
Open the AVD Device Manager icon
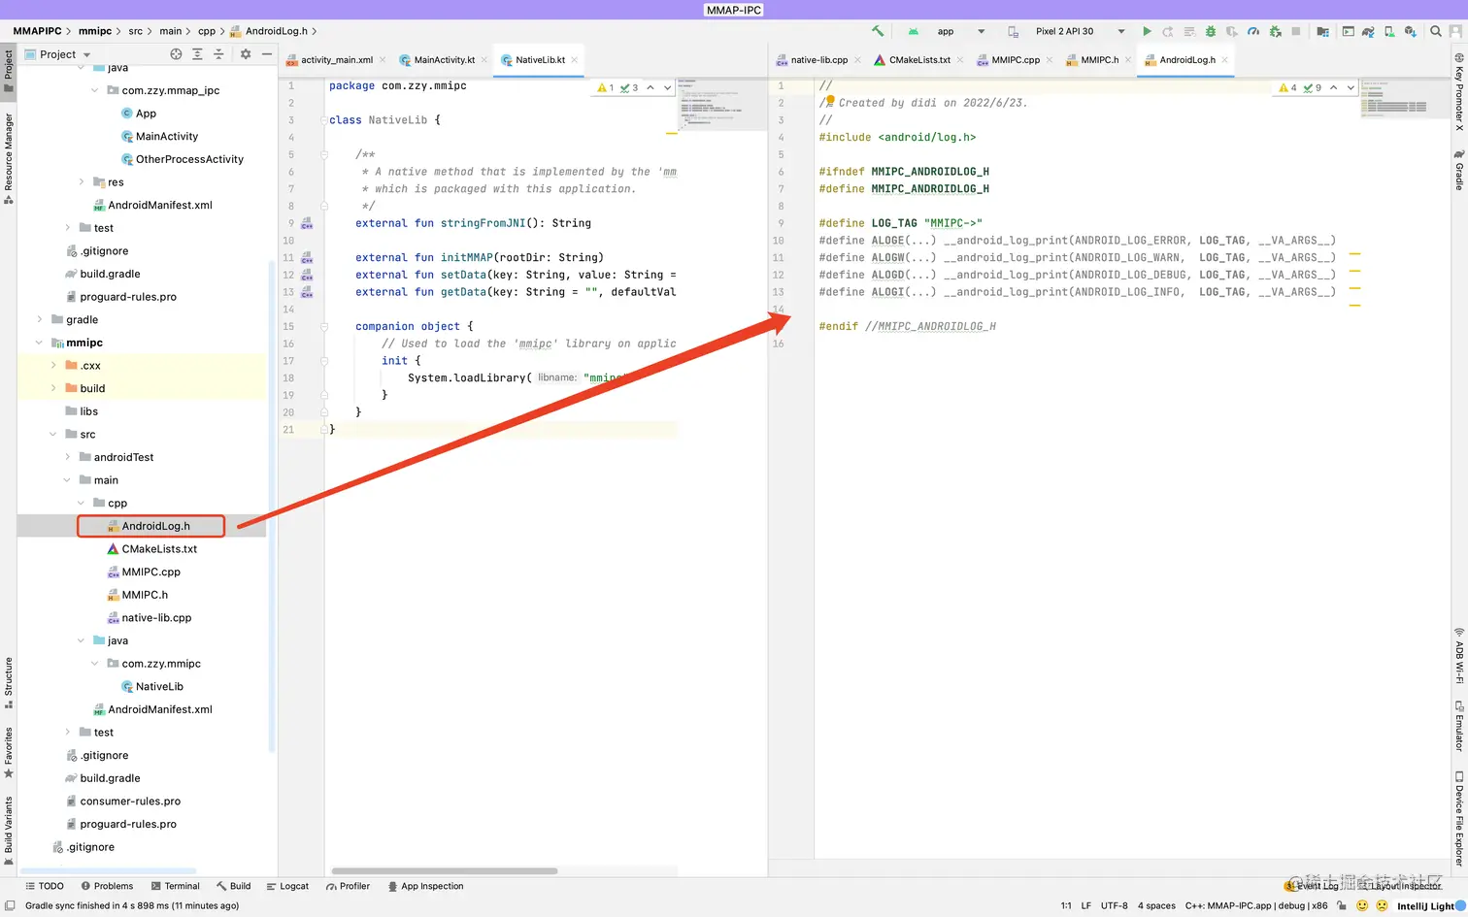tap(1389, 31)
